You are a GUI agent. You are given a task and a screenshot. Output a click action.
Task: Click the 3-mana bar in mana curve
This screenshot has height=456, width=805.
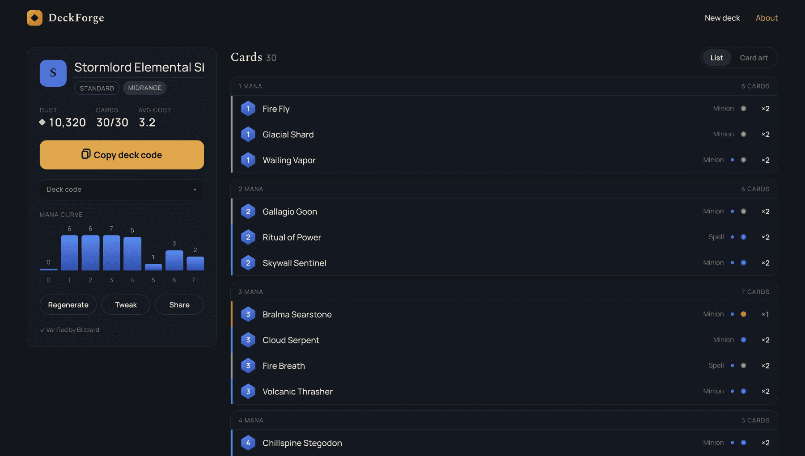coord(111,253)
